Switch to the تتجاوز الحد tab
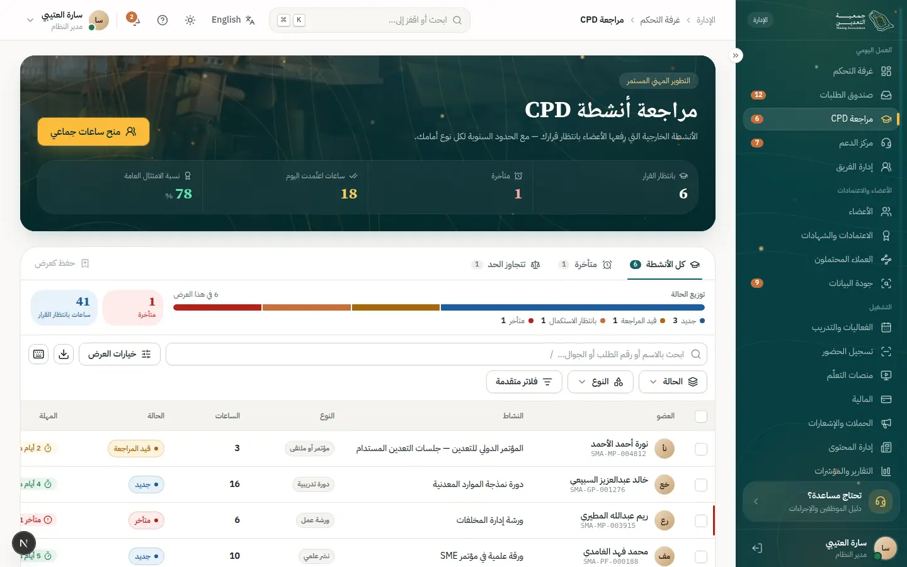Image resolution: width=907 pixels, height=567 pixels. click(506, 265)
